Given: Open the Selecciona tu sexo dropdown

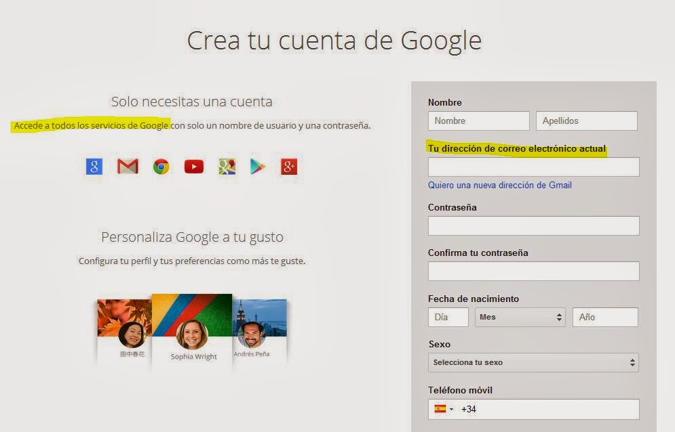Looking at the screenshot, I should (x=533, y=362).
